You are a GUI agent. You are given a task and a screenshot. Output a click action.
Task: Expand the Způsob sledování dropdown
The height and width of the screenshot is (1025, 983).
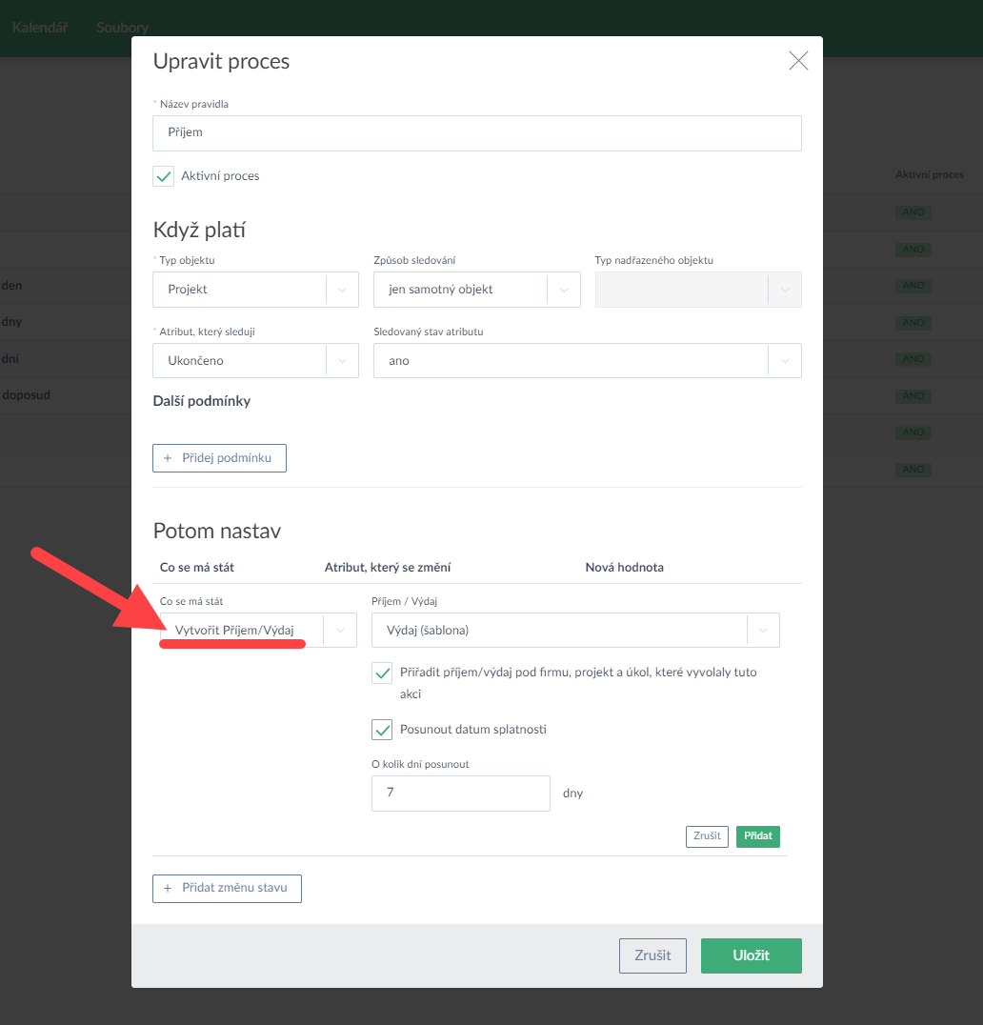click(476, 290)
